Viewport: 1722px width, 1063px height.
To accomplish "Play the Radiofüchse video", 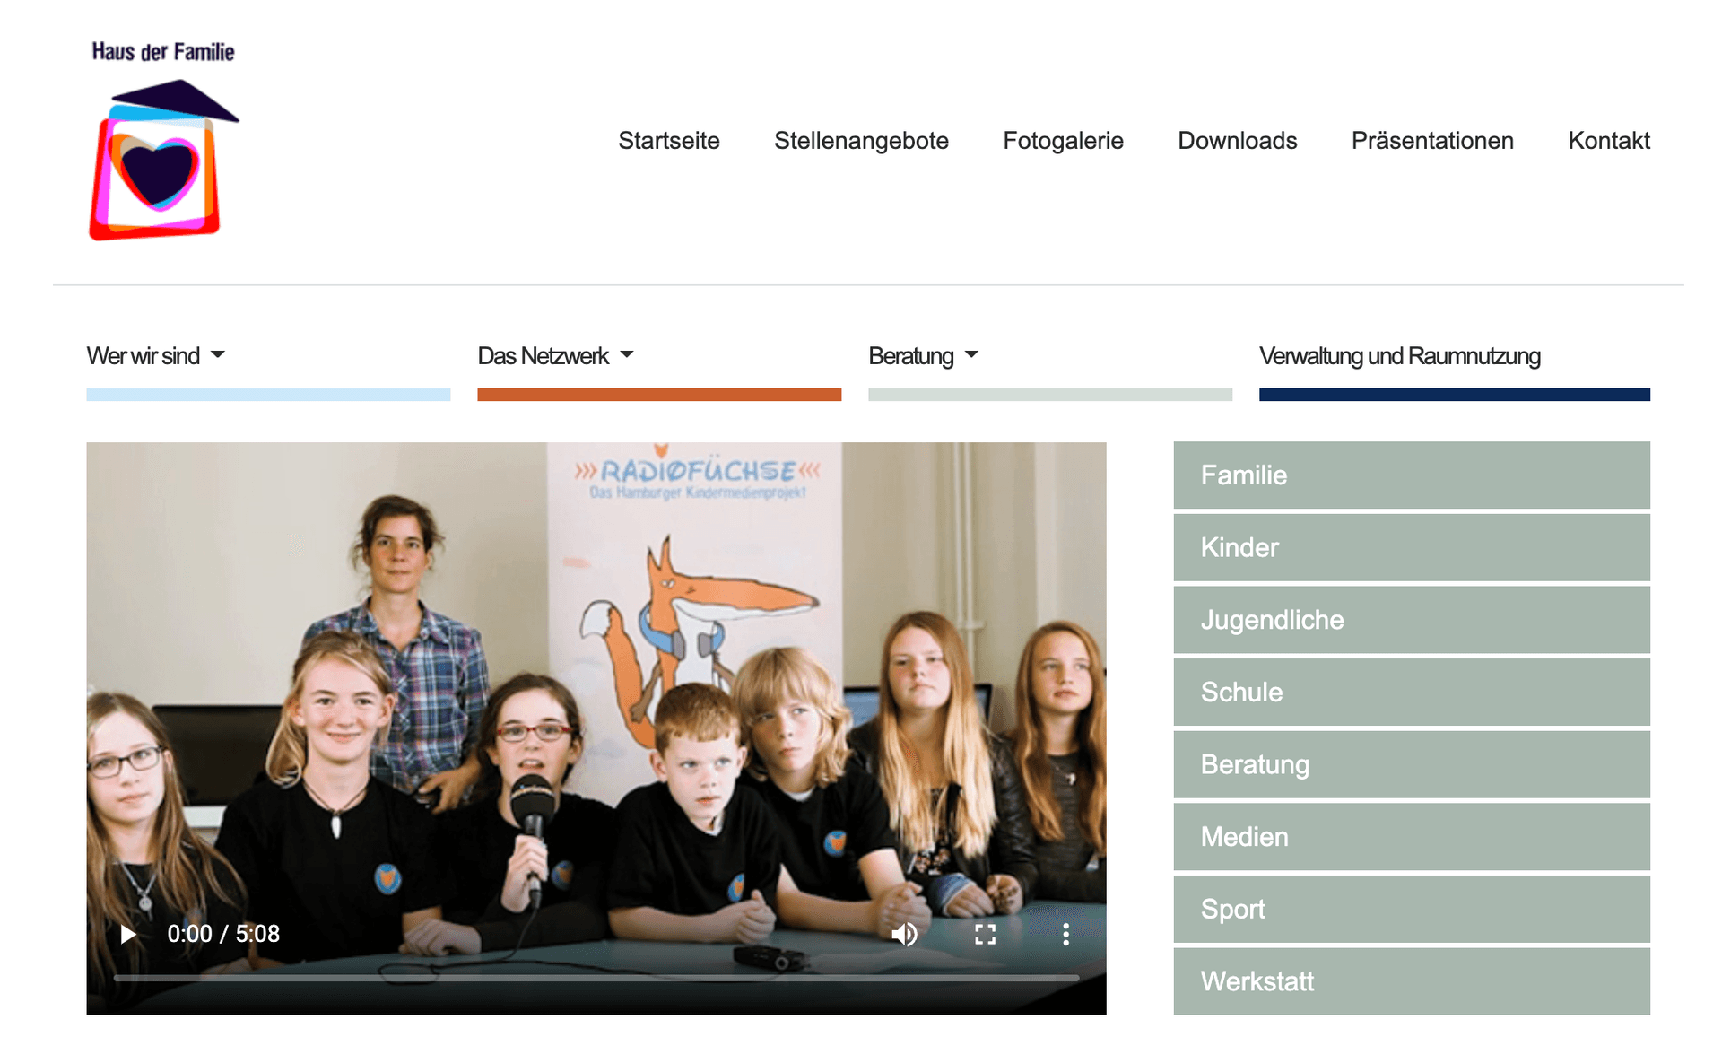I will 128,934.
